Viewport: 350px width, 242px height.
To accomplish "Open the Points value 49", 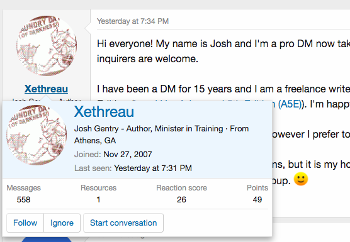I will [257, 199].
